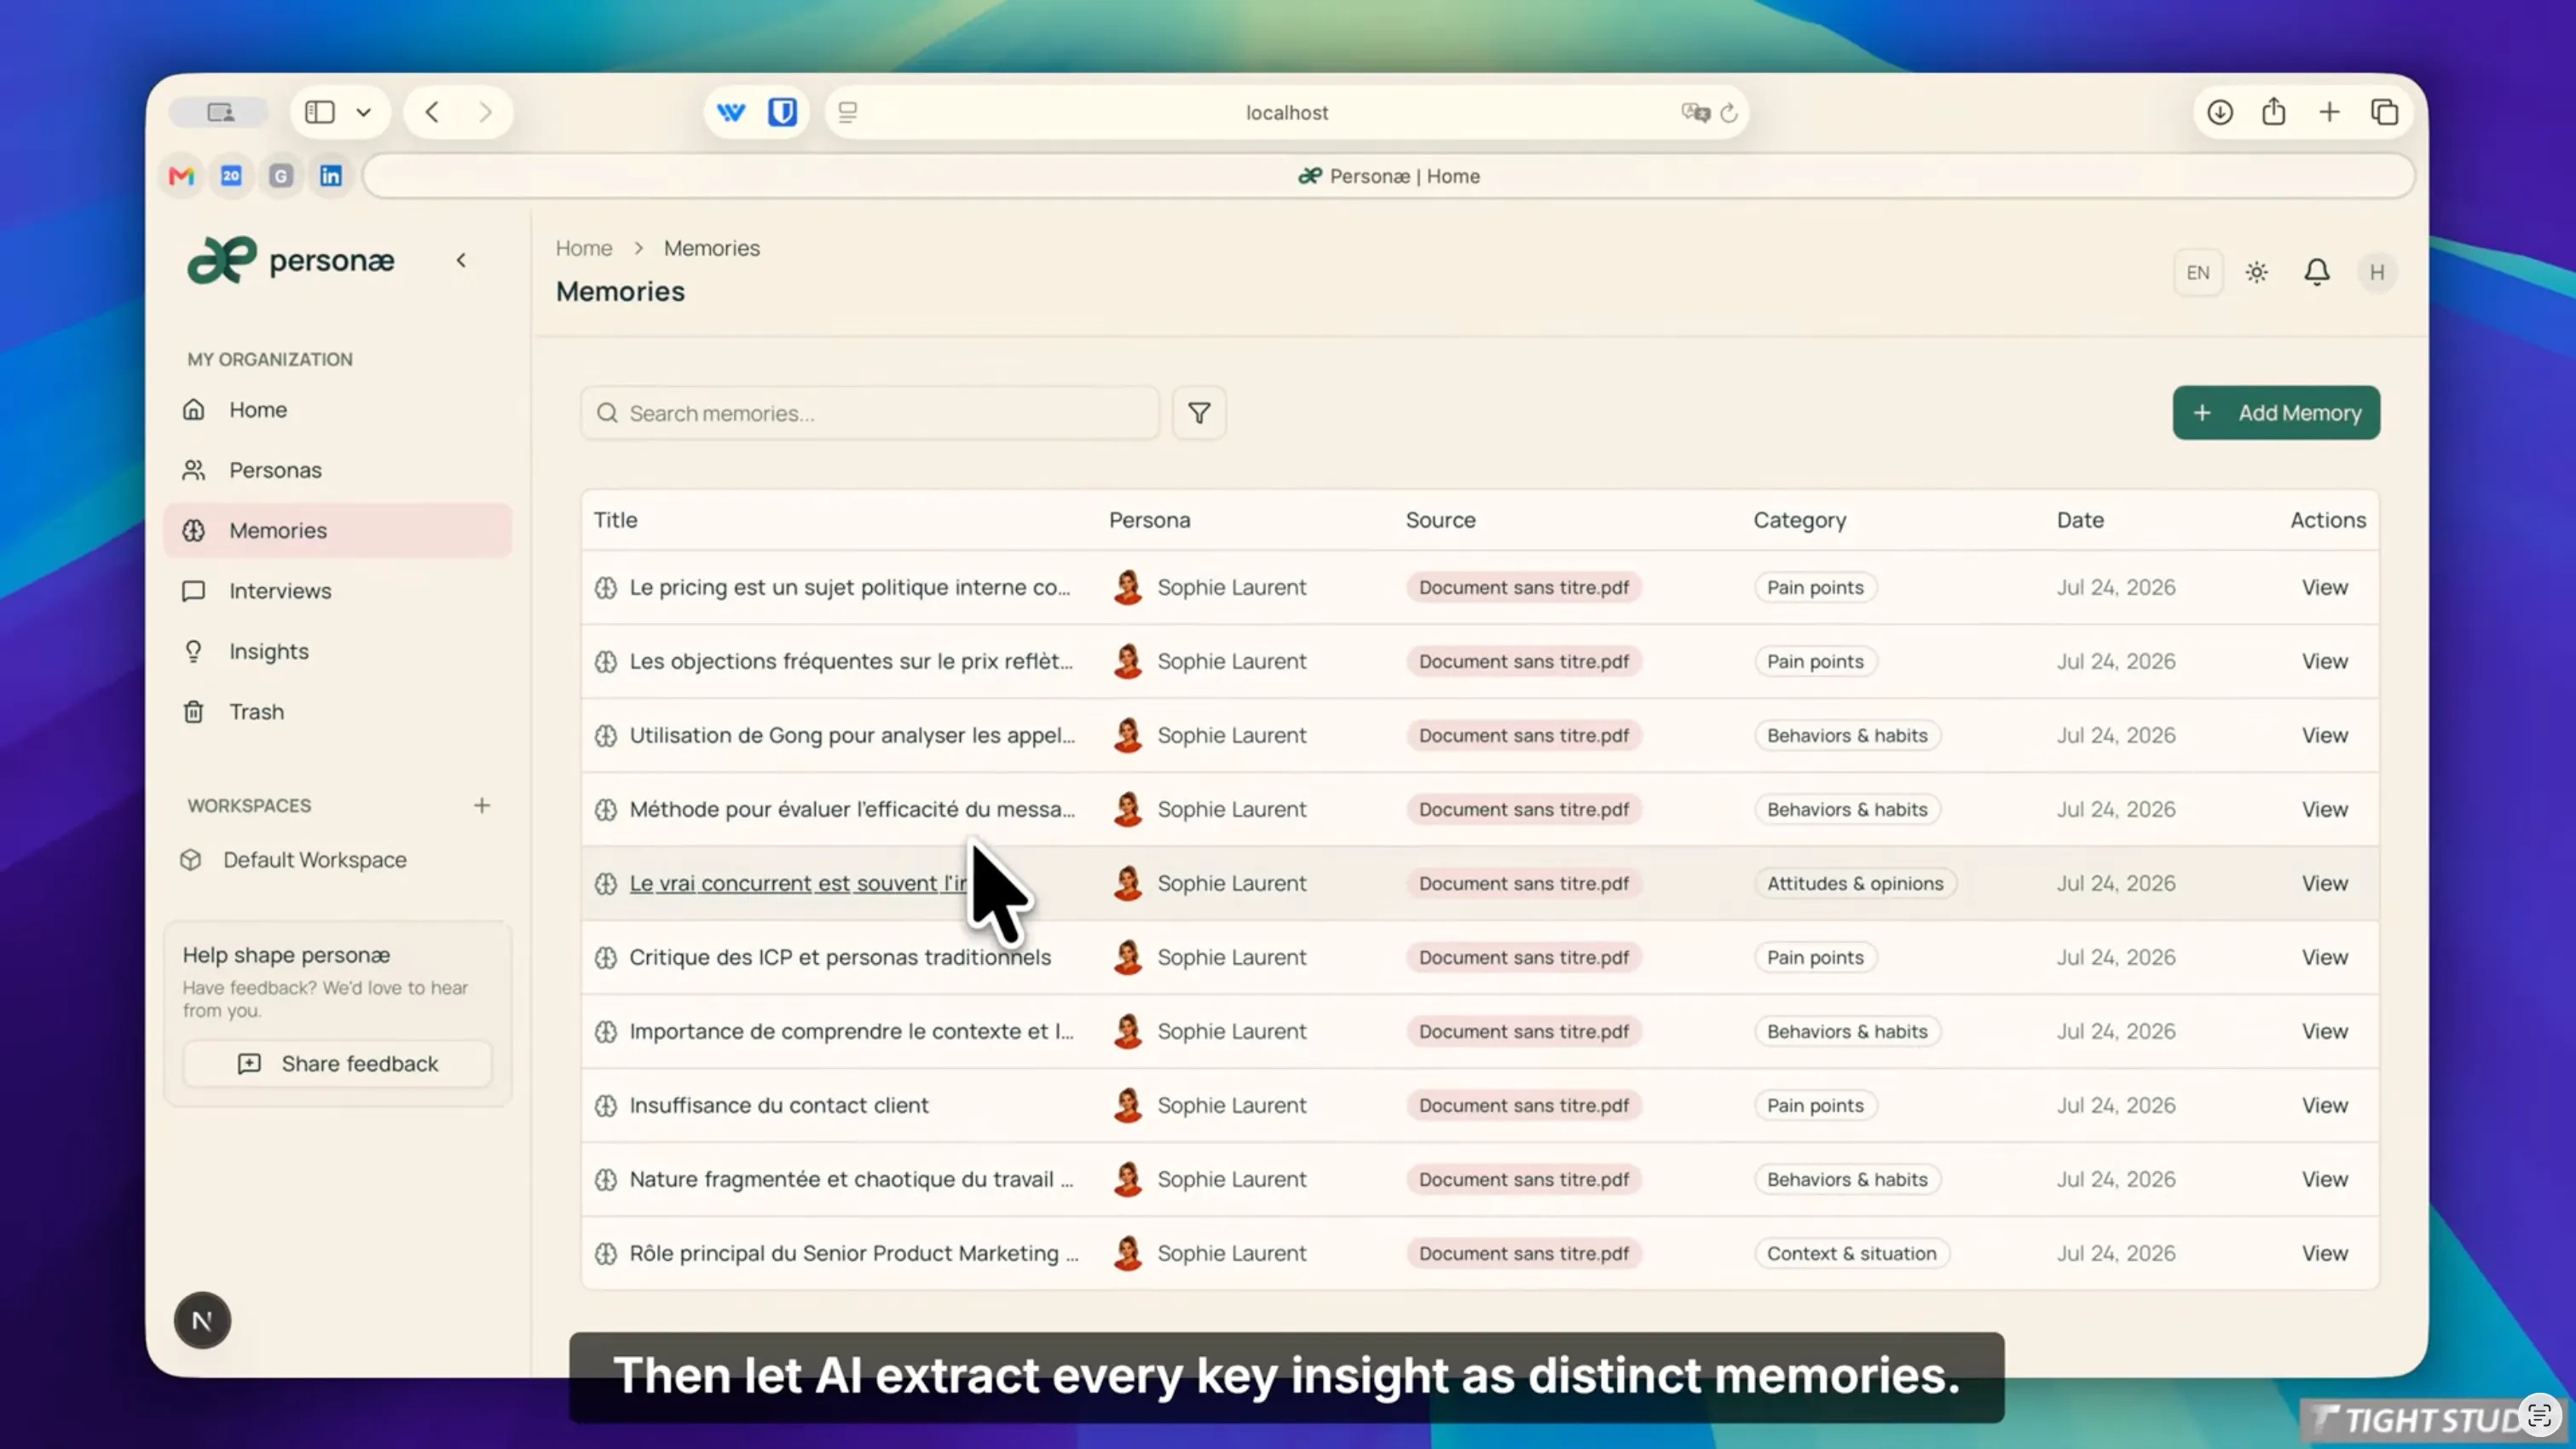Click 'Méthode pour évaluer l'efficacité' title

click(x=852, y=810)
